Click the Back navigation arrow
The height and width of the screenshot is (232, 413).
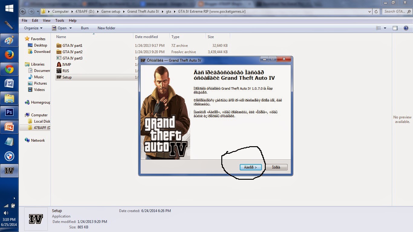(23, 11)
